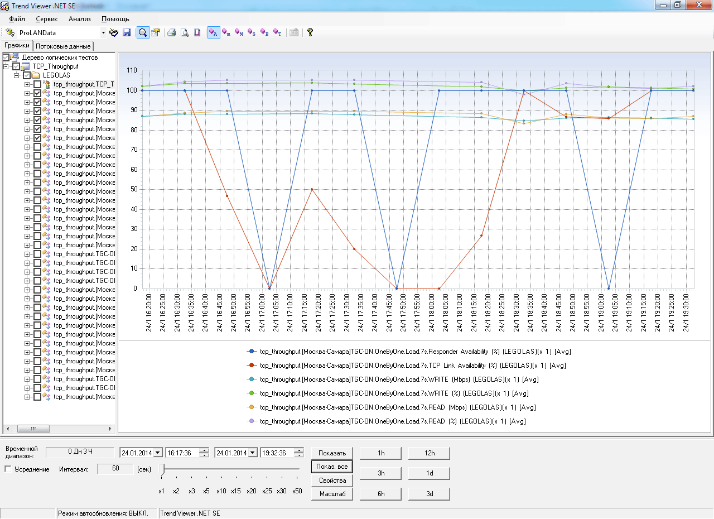Click the printer icon in toolbar

[x=172, y=33]
